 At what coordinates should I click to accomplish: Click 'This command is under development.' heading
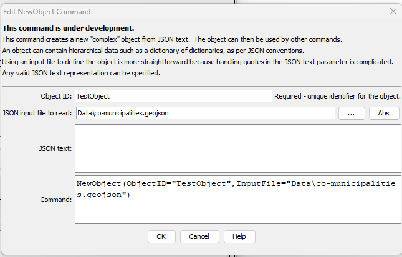pos(69,28)
